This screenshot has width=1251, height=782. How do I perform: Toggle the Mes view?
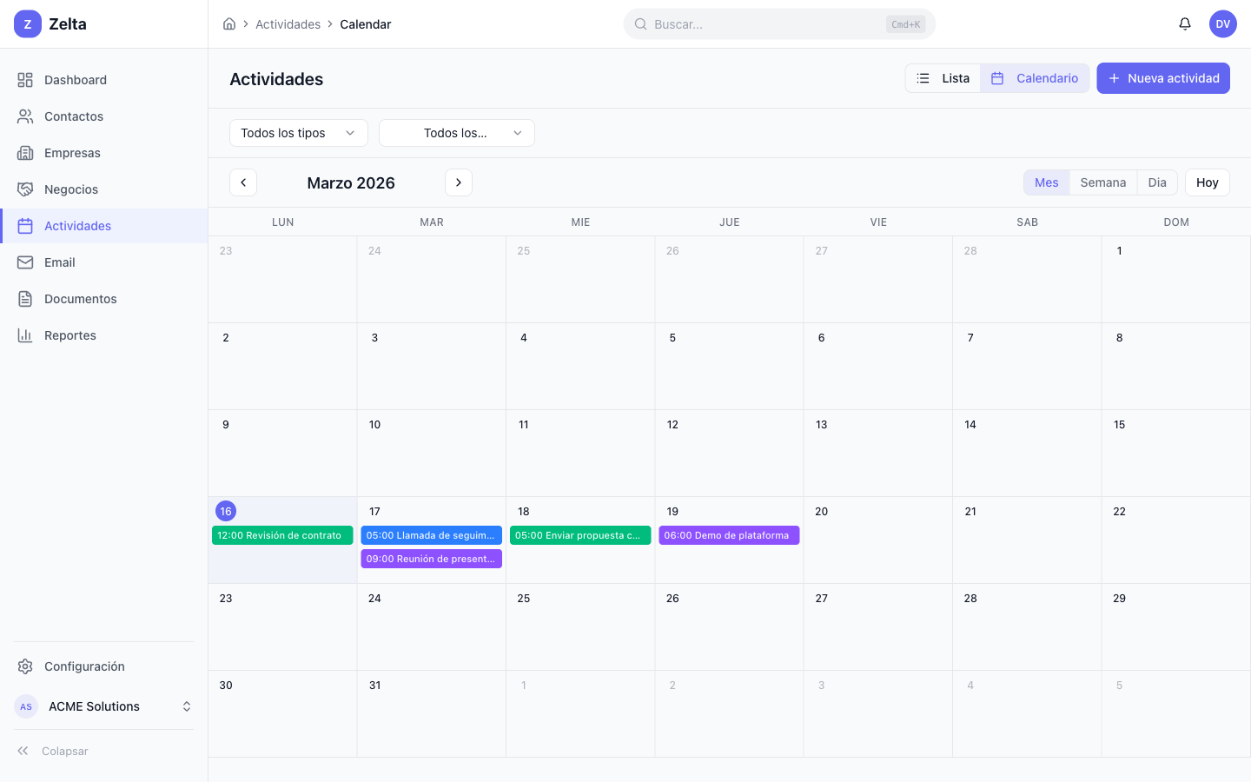coord(1046,182)
